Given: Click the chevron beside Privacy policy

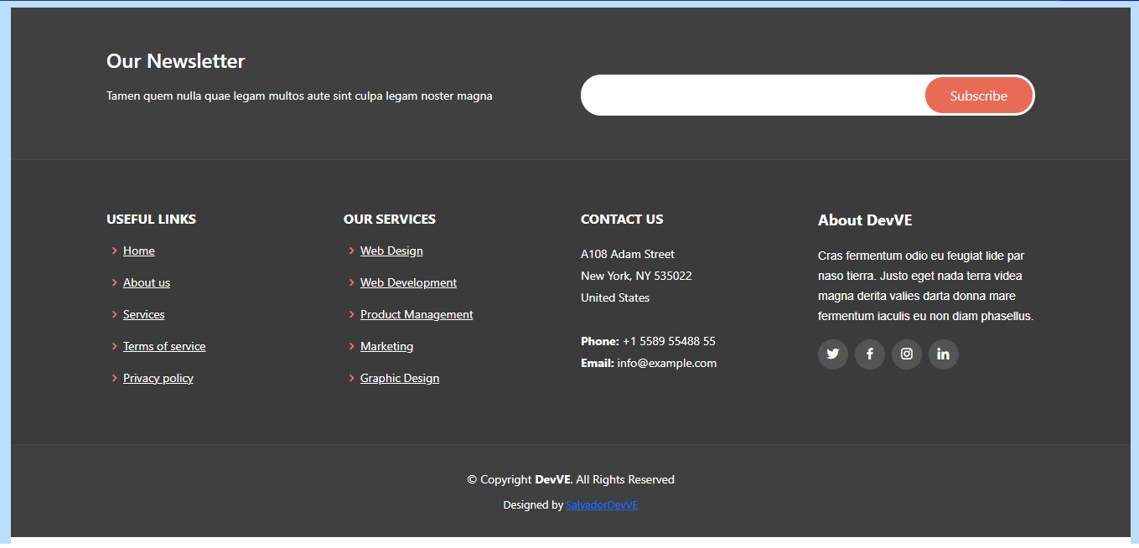Looking at the screenshot, I should coord(114,378).
